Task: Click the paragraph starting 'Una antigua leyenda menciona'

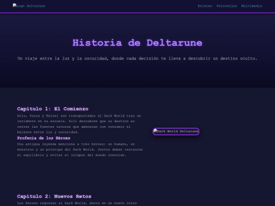Action: pos(80,150)
